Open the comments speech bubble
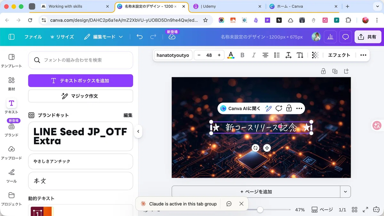This screenshot has width=384, height=216. pyautogui.click(x=346, y=37)
